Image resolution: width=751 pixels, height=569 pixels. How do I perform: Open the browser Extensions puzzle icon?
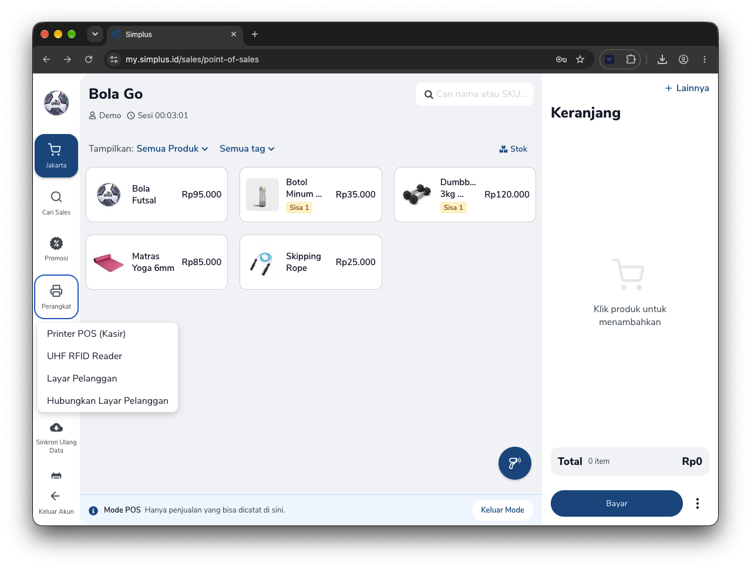click(x=631, y=59)
